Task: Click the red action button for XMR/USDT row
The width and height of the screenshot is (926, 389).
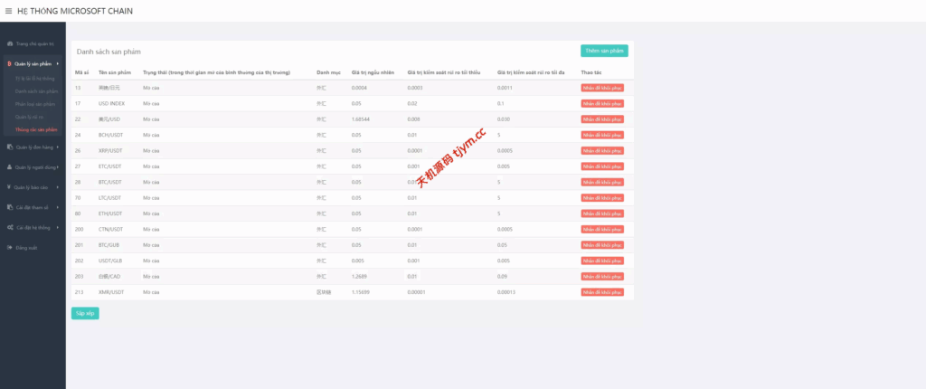Action: click(601, 292)
